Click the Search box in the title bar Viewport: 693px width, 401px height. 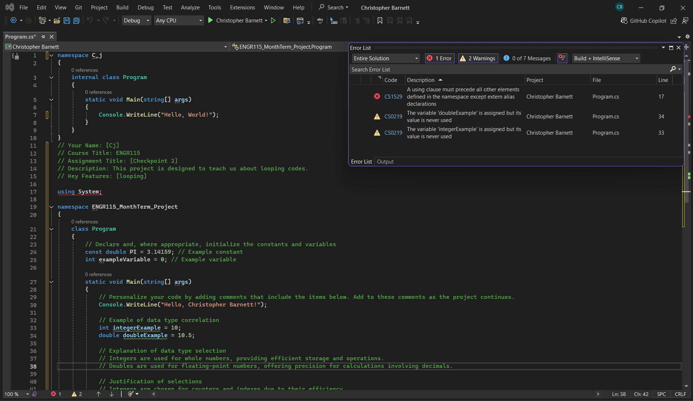(x=333, y=7)
